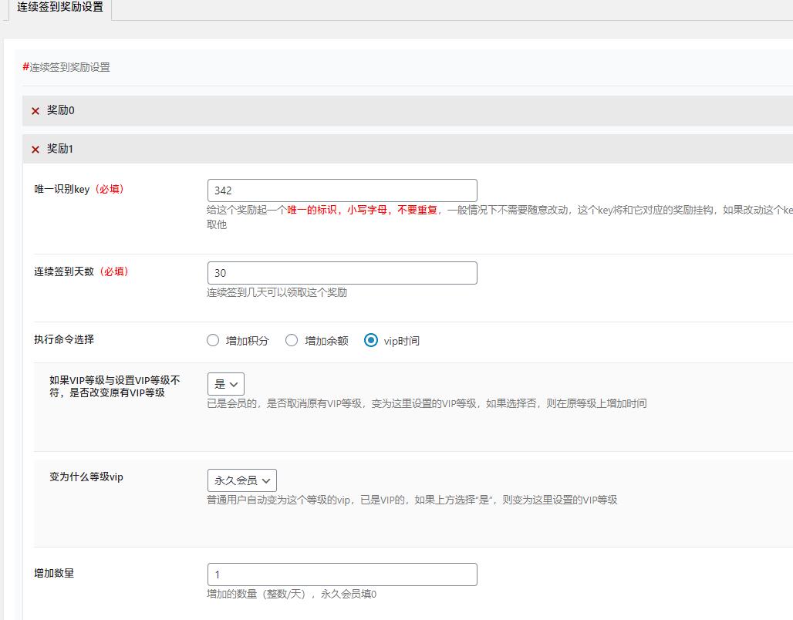The image size is (793, 620).
Task: Open the 永久会员 VIP level dropdown
Action: pos(241,480)
